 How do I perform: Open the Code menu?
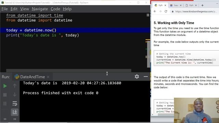point(55,9)
